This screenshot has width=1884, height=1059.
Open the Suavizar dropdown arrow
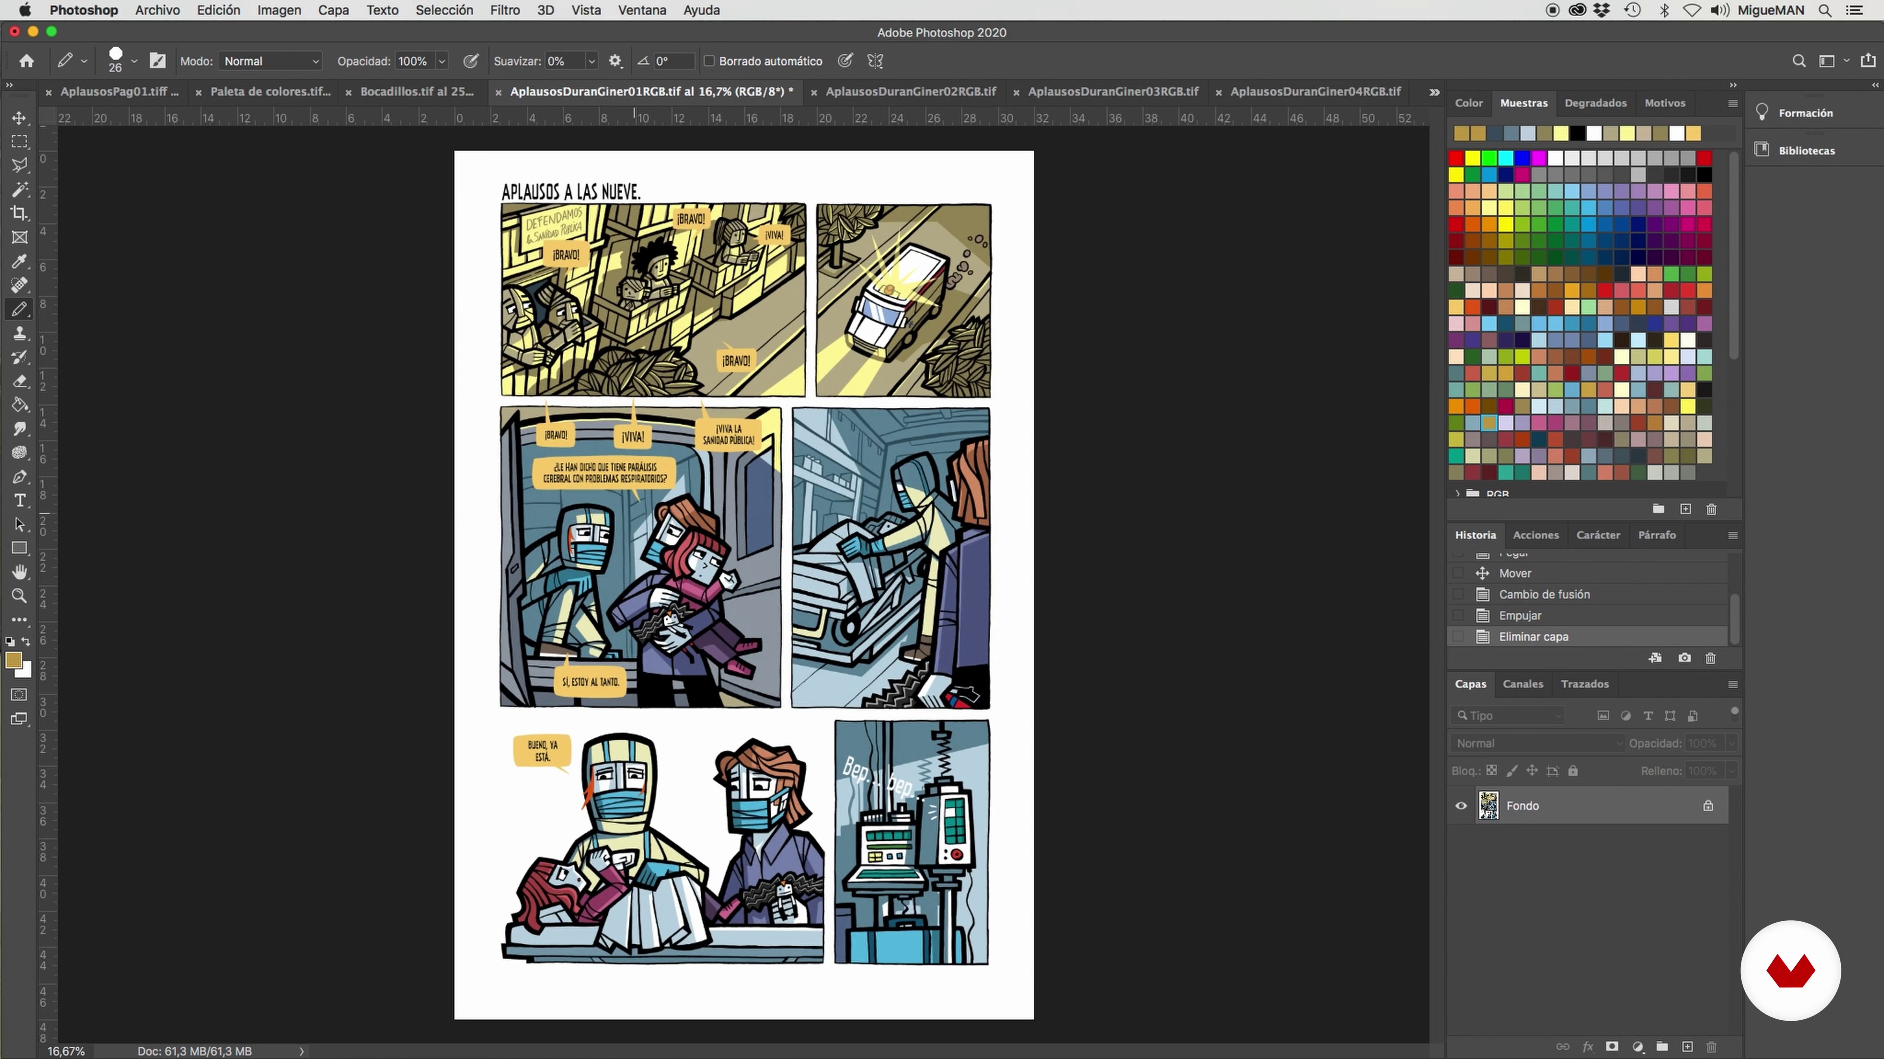tap(592, 61)
